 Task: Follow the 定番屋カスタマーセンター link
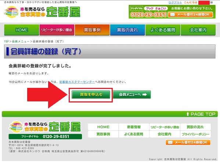point(77,82)
